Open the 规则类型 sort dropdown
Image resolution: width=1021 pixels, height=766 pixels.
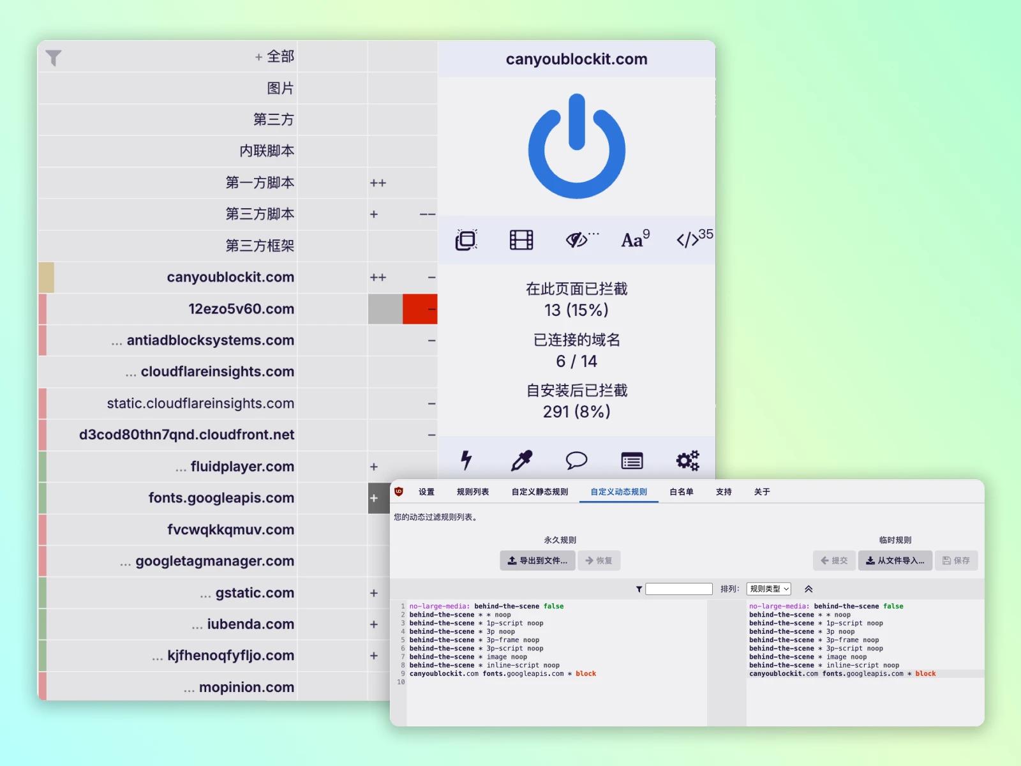[x=769, y=589]
